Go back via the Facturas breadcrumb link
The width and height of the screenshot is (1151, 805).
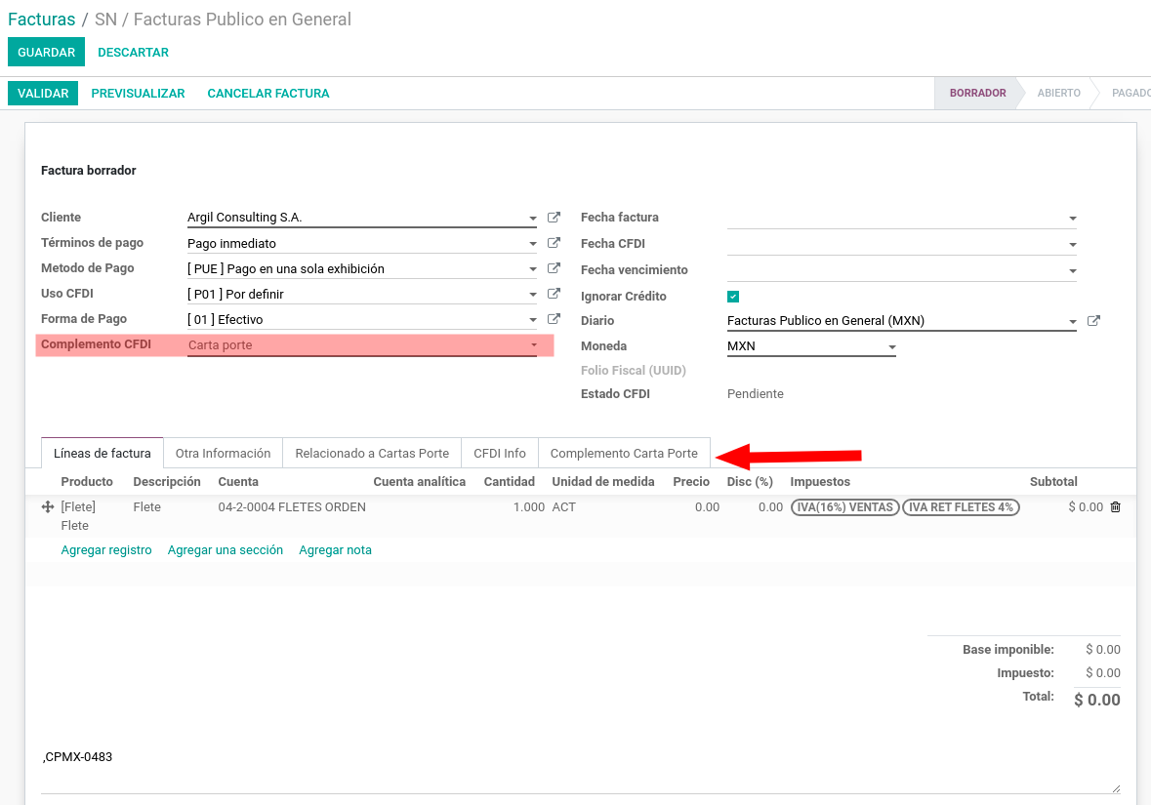(x=41, y=19)
